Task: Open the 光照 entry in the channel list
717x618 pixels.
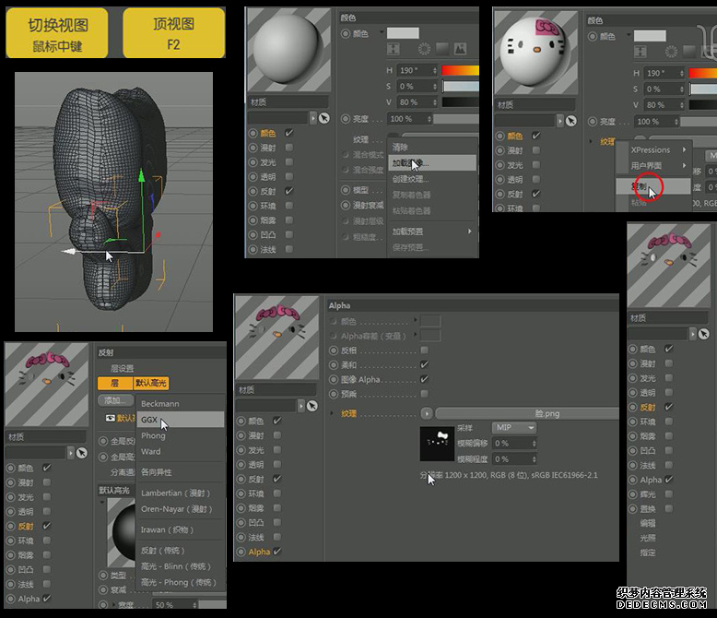Action: point(648,538)
